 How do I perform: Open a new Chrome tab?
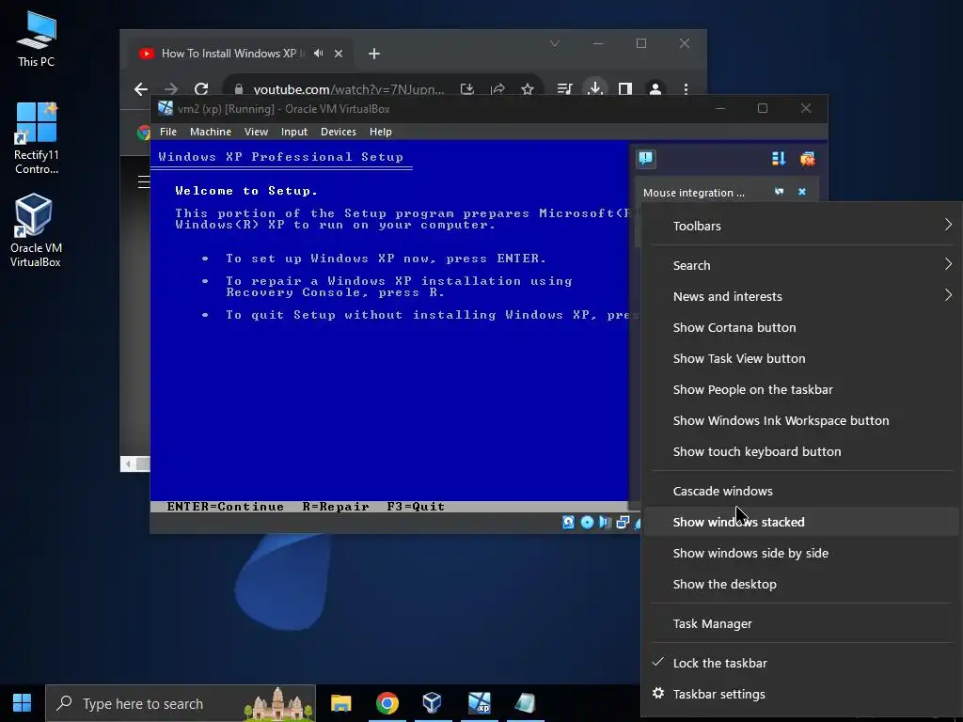pos(374,54)
